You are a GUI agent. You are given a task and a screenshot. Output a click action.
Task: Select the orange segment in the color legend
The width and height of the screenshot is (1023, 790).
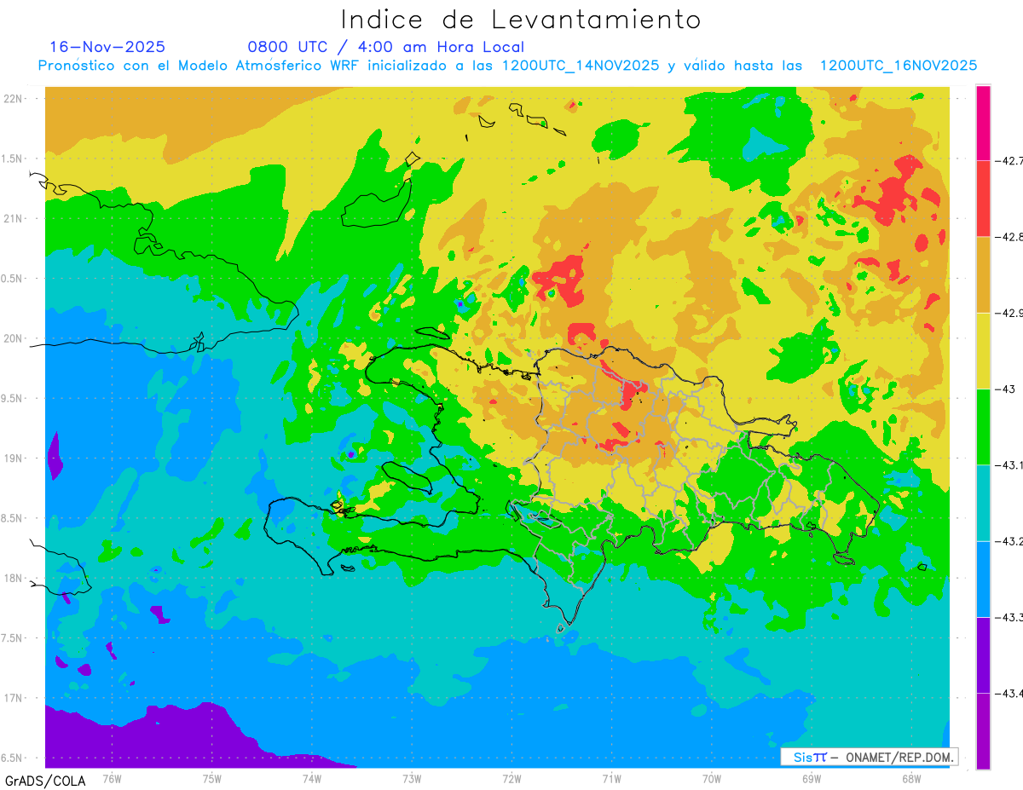click(983, 274)
